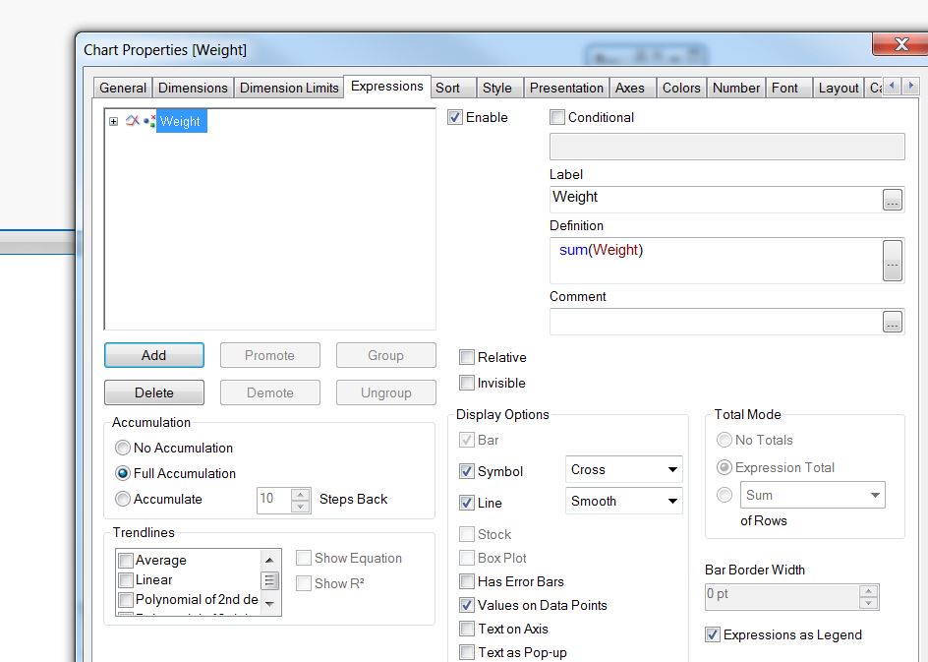Increase Steps Back value with up arrow

pos(301,493)
